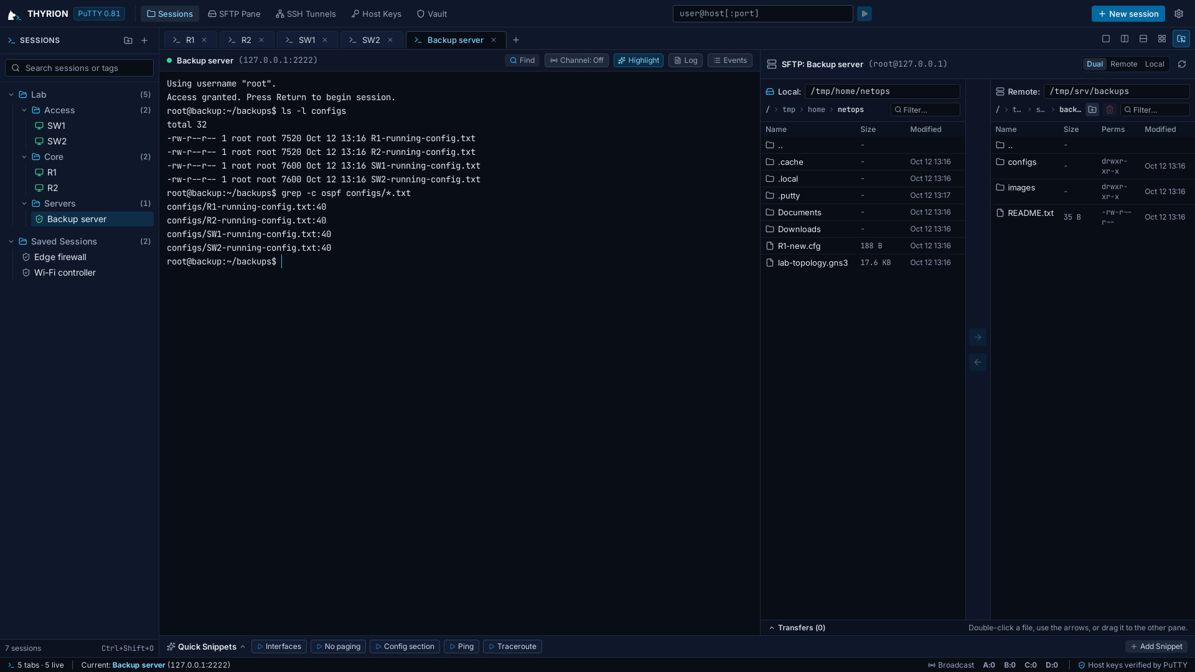Toggle the Highlight option
The height and width of the screenshot is (672, 1195).
(639, 60)
